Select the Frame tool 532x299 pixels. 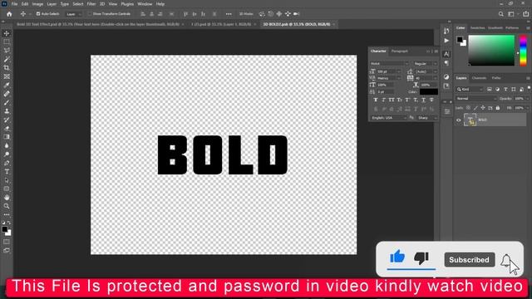pyautogui.click(x=7, y=76)
